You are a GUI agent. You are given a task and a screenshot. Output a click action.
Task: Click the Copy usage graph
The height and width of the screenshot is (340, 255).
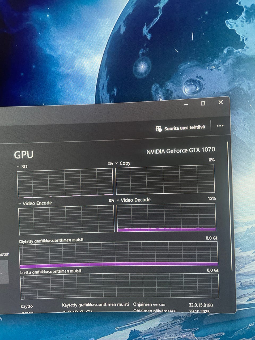click(x=165, y=179)
